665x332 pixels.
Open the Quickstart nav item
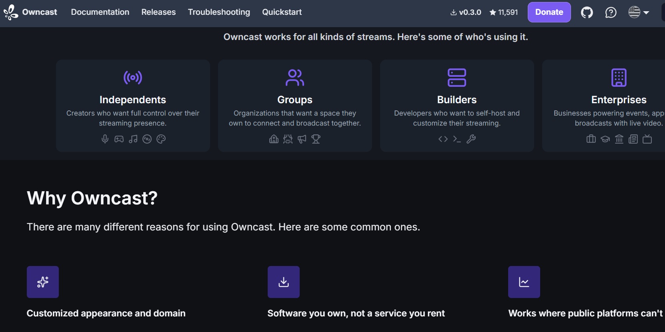click(282, 12)
